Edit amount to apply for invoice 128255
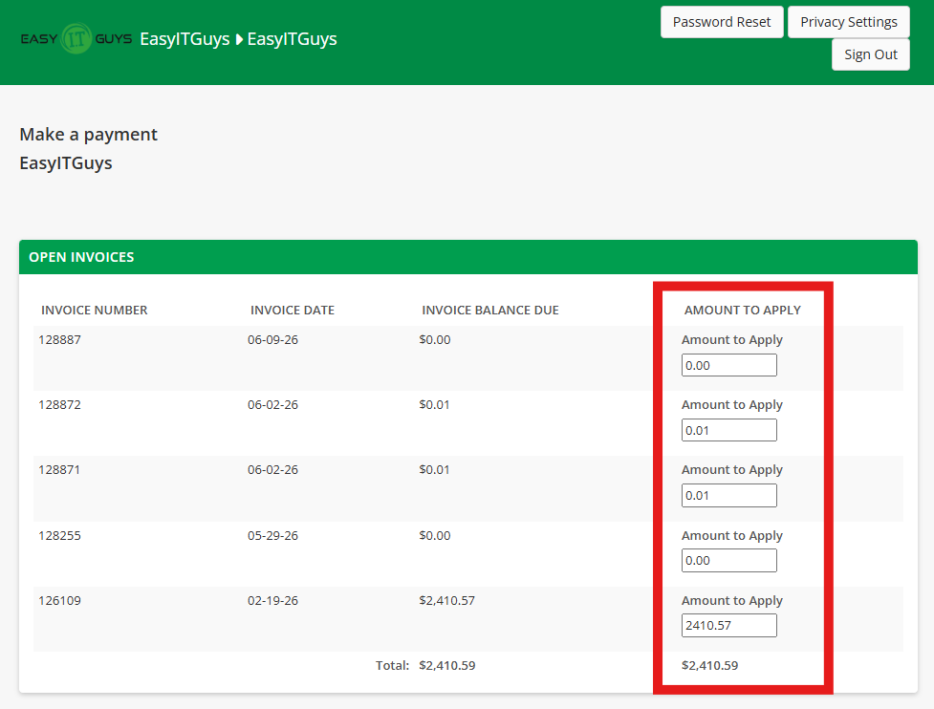This screenshot has width=934, height=709. click(729, 561)
